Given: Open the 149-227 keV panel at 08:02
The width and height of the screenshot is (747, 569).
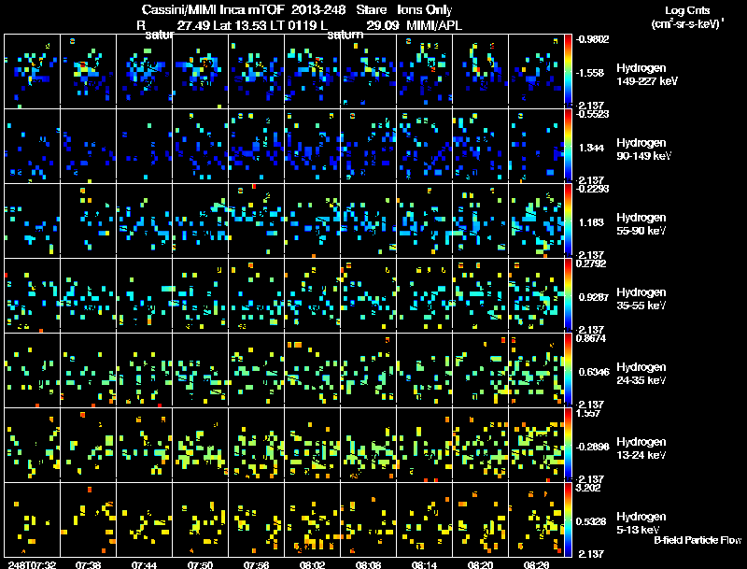Looking at the screenshot, I should [x=312, y=71].
